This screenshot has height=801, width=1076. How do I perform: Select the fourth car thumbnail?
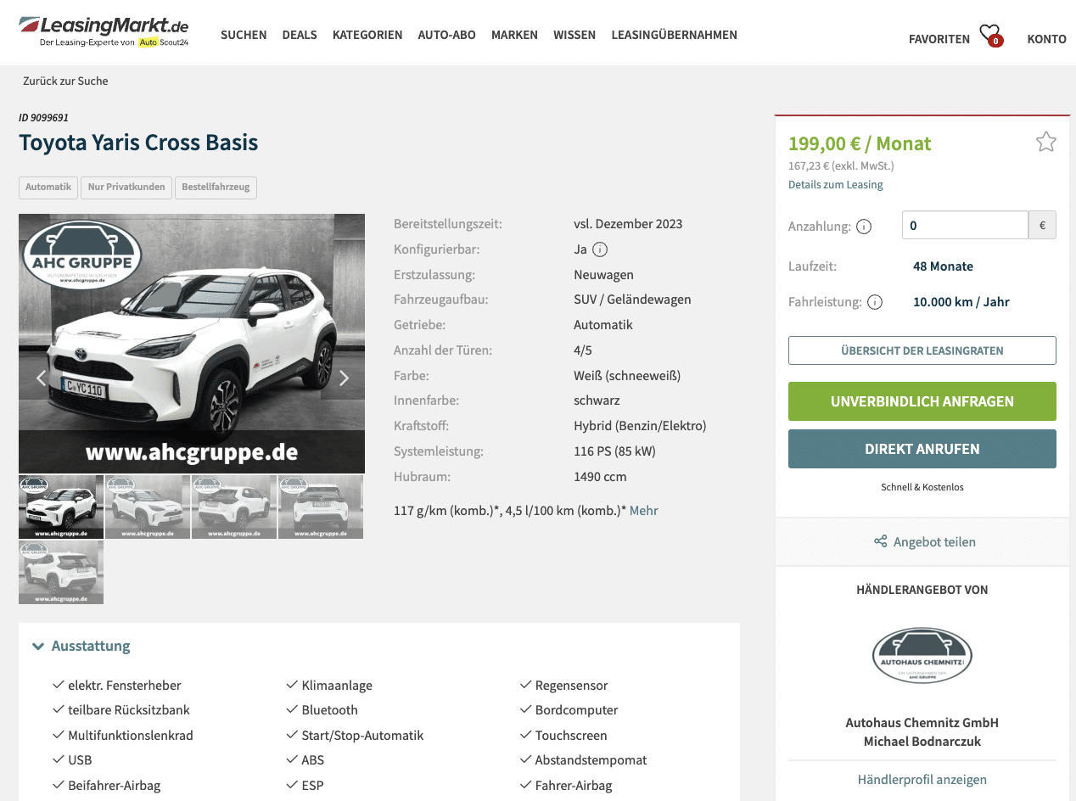[x=321, y=507]
